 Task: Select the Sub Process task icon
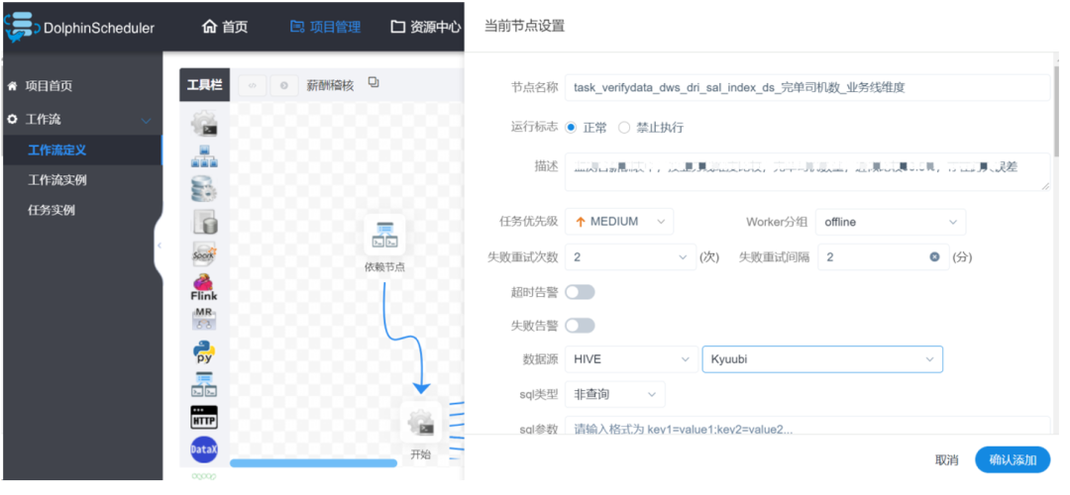click(x=204, y=156)
